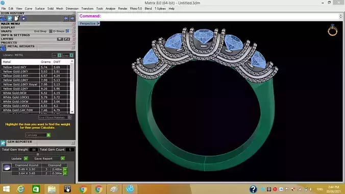This screenshot has height=194, width=345.
Task: Select the Yellow Gold:9KY metal row
Action: click(x=36, y=67)
